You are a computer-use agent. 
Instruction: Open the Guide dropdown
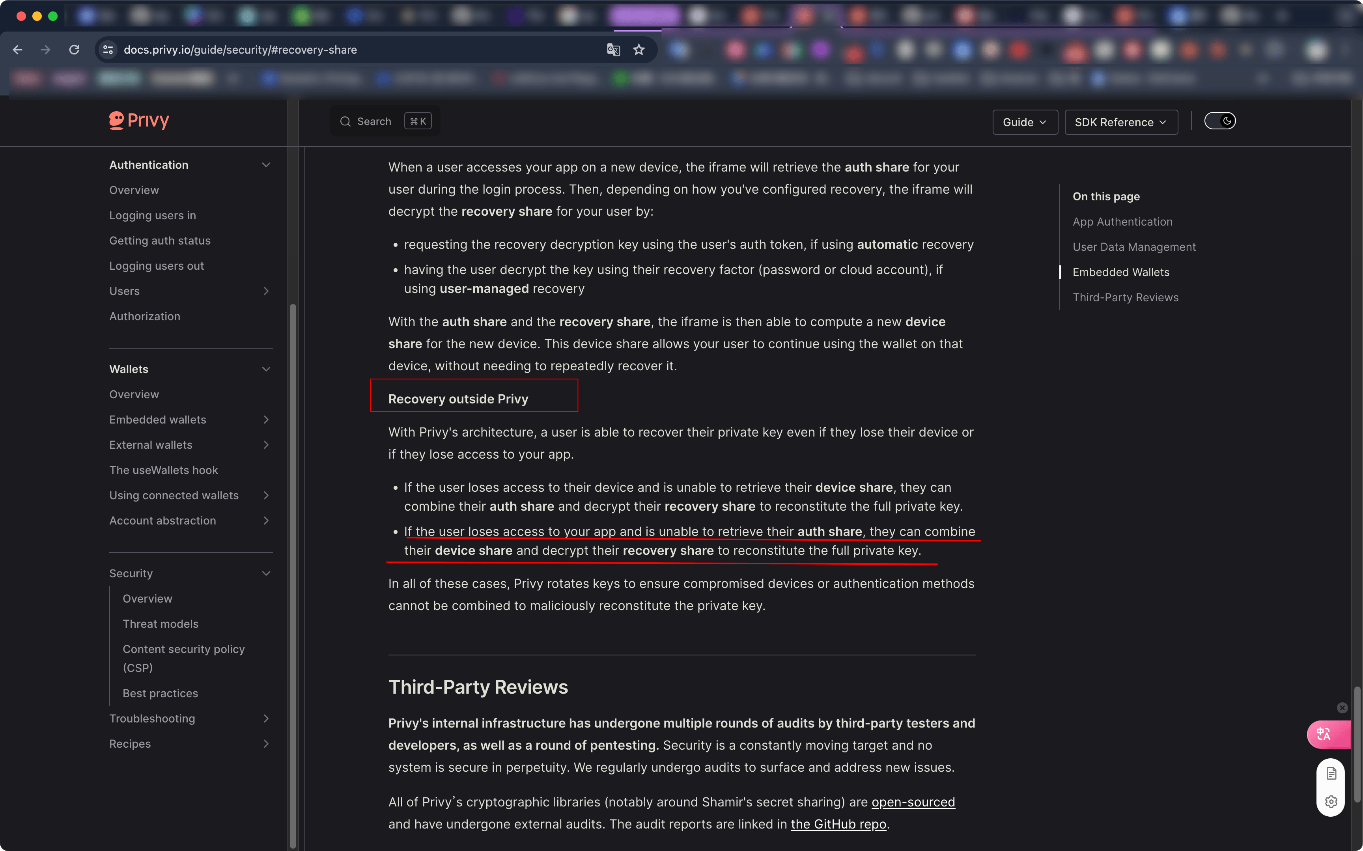point(1025,122)
